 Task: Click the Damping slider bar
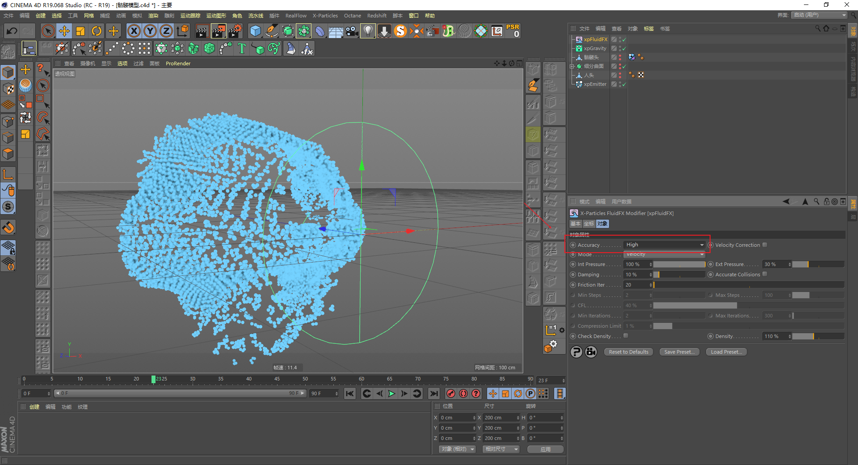pos(679,275)
